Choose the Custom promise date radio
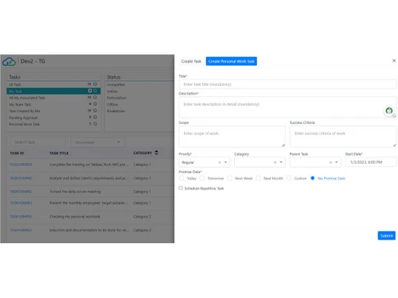 pyautogui.click(x=289, y=178)
